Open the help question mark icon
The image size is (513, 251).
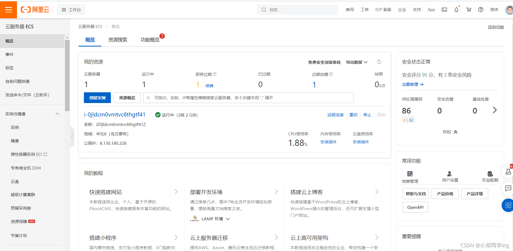[481, 10]
